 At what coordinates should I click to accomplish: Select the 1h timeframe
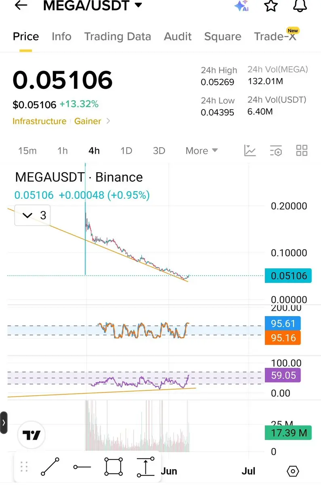click(x=62, y=151)
